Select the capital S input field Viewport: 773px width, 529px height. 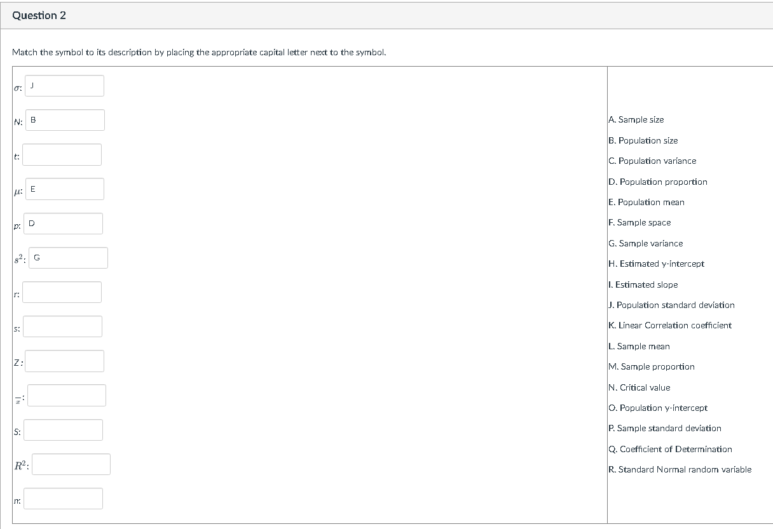63,430
